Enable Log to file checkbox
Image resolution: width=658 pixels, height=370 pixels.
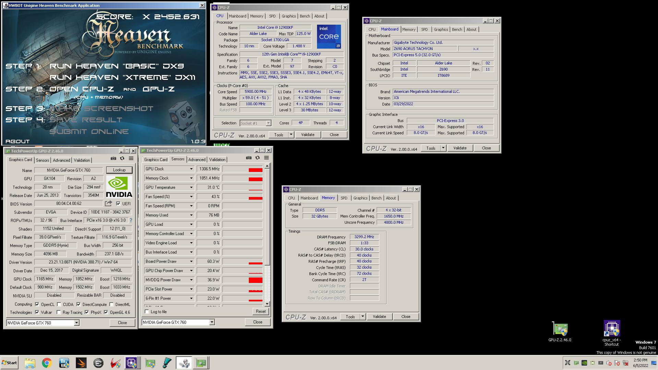(147, 312)
